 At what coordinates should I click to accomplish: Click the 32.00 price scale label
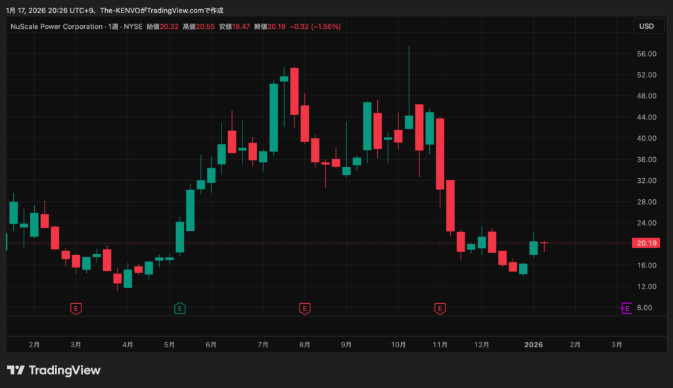(647, 181)
